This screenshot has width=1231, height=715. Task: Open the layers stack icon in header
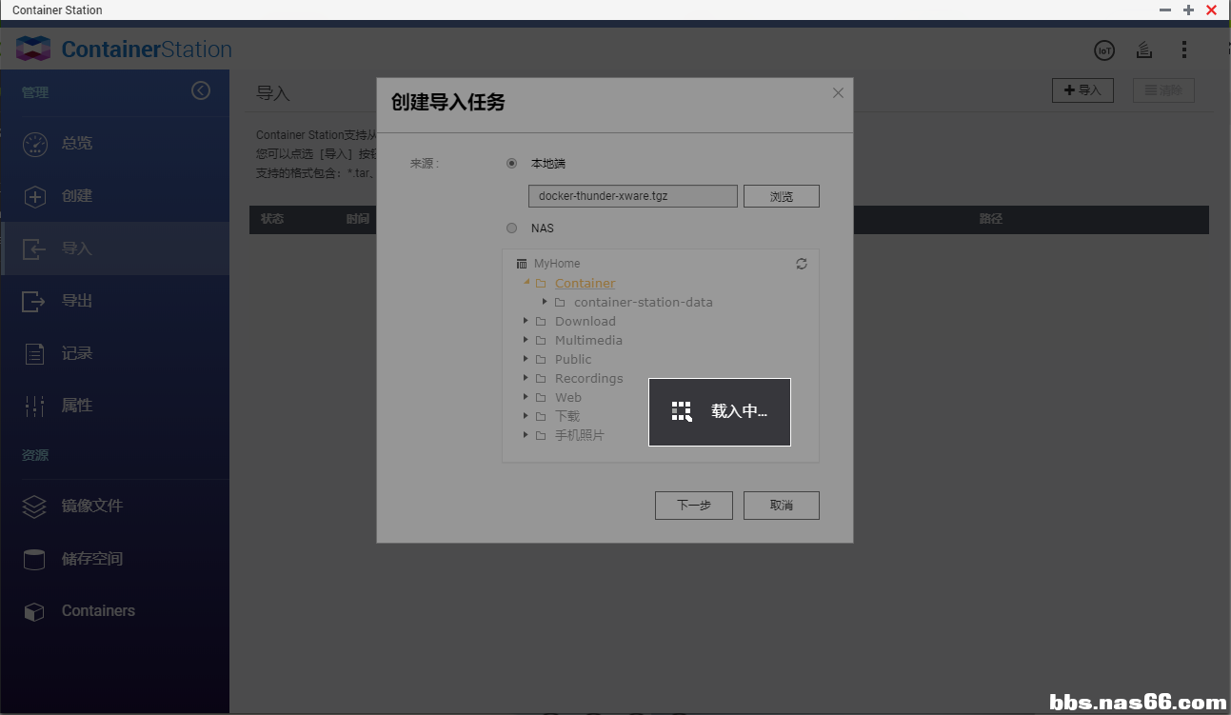1144,50
